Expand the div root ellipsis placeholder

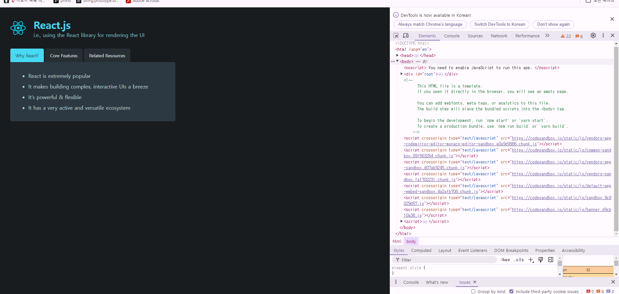[441, 74]
